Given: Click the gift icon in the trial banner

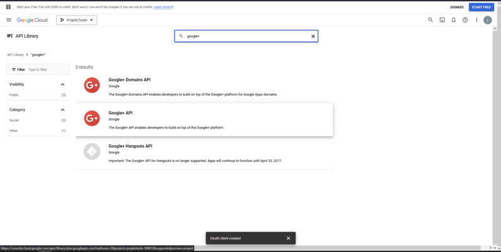Looking at the screenshot, I should click(x=9, y=7).
